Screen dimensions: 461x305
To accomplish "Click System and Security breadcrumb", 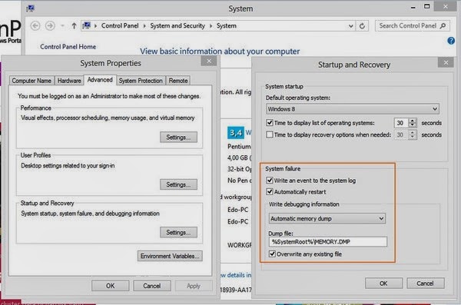I will [177, 26].
